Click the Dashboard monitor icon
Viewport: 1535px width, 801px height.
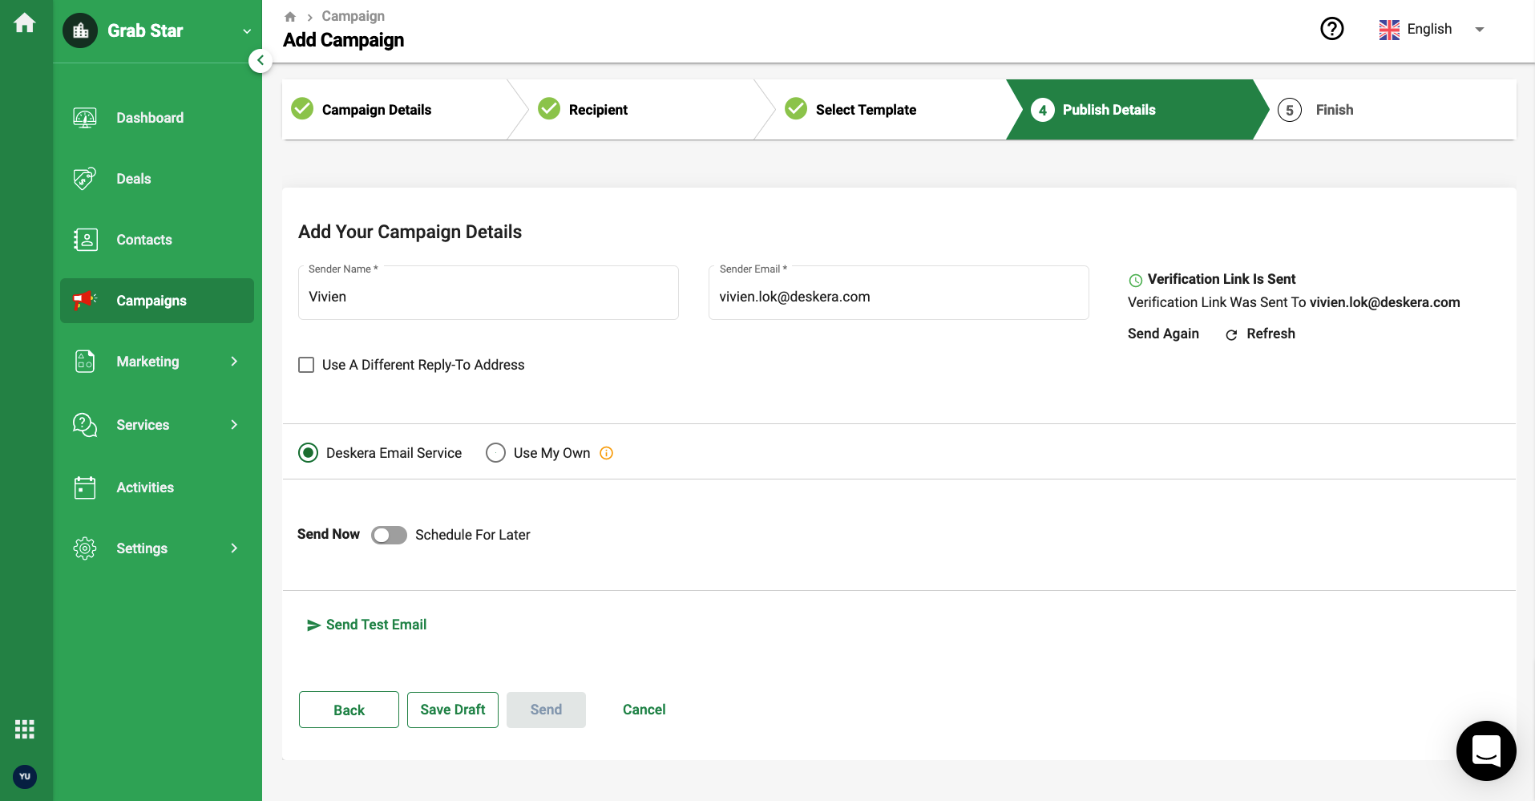pos(85,118)
